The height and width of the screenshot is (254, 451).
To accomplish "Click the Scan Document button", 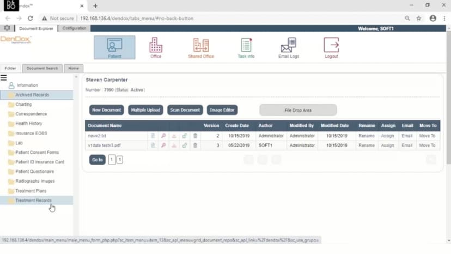I will 185,110.
